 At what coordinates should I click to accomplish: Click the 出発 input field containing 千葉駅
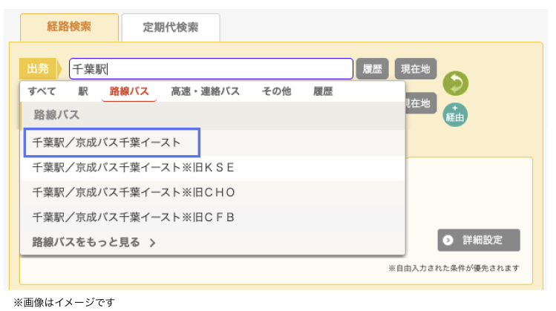(211, 69)
